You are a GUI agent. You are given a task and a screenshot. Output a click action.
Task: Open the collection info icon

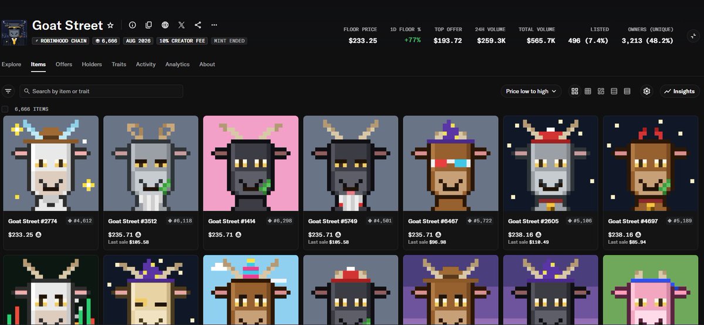pos(132,25)
